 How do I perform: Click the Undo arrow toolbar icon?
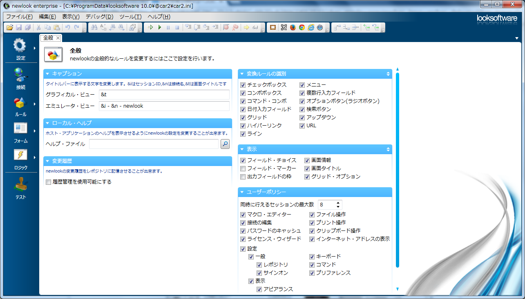68,27
